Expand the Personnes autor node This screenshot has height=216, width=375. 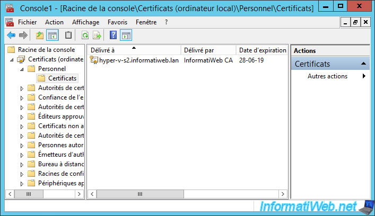pos(22,146)
